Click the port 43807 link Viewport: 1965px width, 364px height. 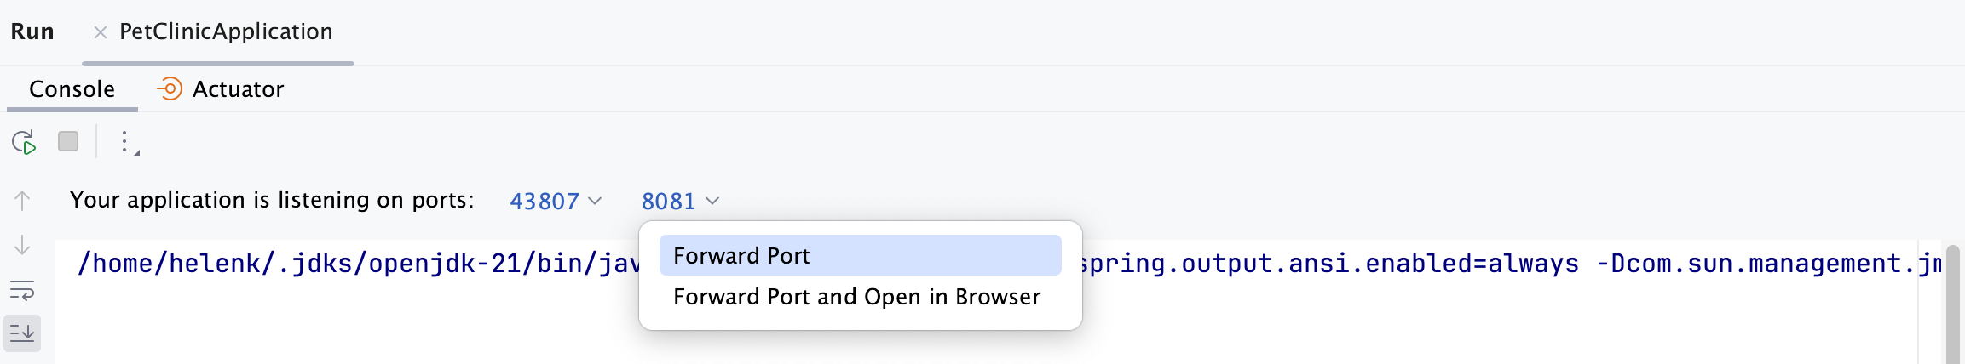pos(544,202)
